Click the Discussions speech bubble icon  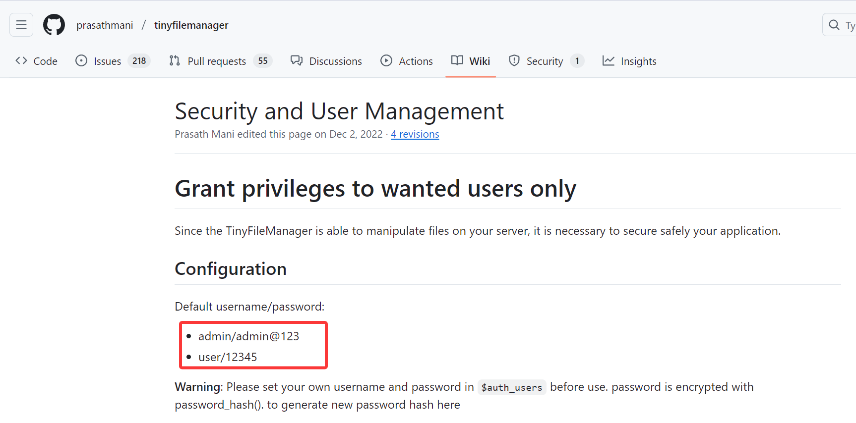click(x=297, y=61)
